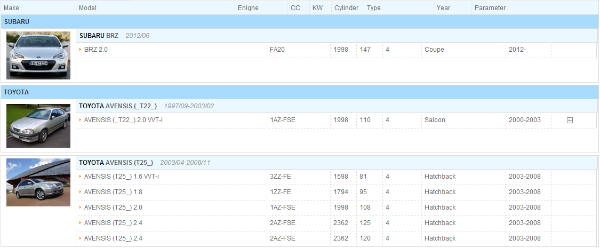Select AVENSIS (T25_) 1.8 model
This screenshot has height=248, width=600.
tap(113, 192)
